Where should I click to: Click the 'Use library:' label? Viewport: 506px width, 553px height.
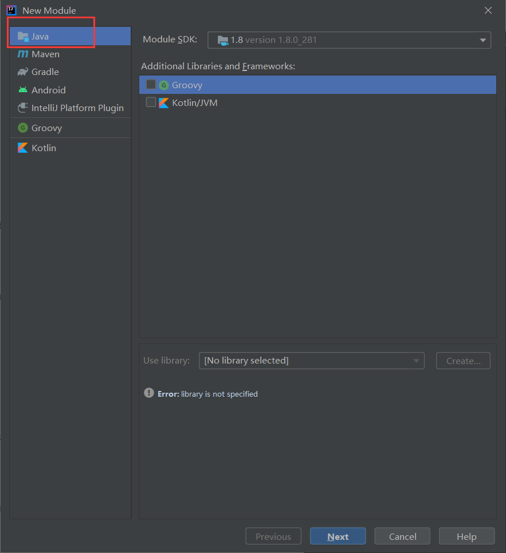click(166, 361)
